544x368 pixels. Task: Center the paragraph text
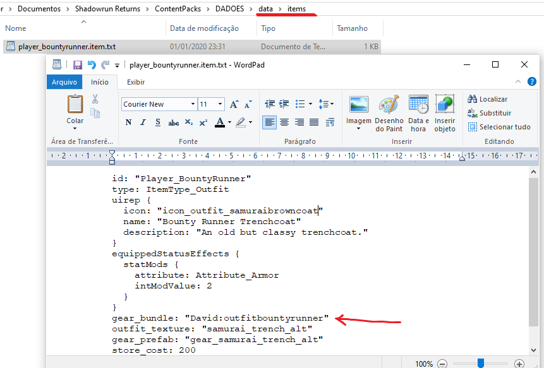[284, 122]
